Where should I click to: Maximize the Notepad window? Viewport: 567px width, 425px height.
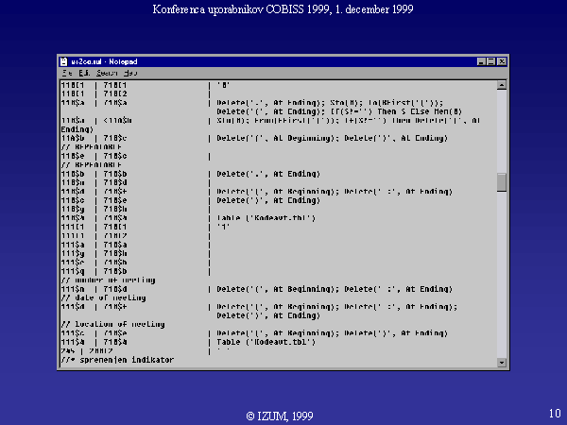point(491,61)
